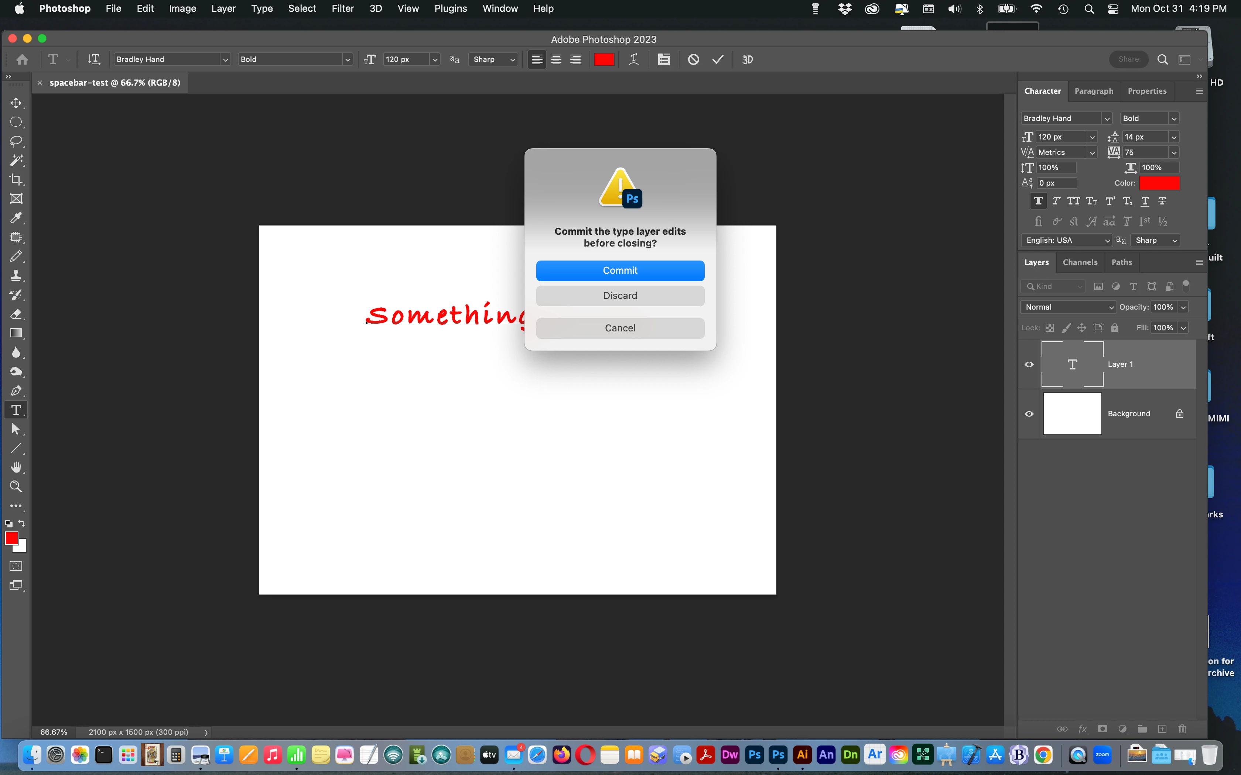Select the Eyedropper tool
Screen dimensions: 1241x775
click(x=16, y=218)
